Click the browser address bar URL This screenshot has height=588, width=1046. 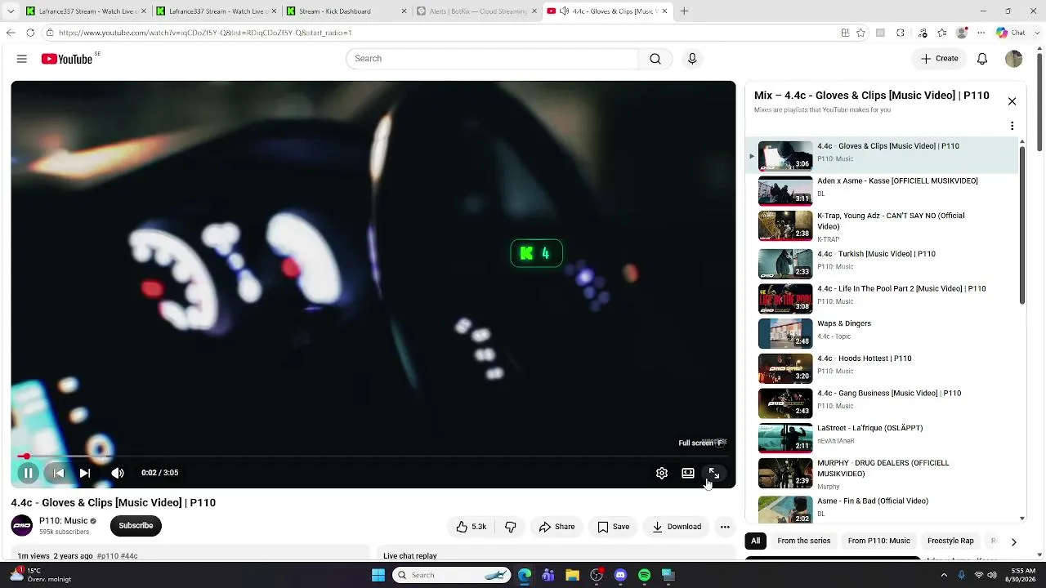tap(205, 33)
